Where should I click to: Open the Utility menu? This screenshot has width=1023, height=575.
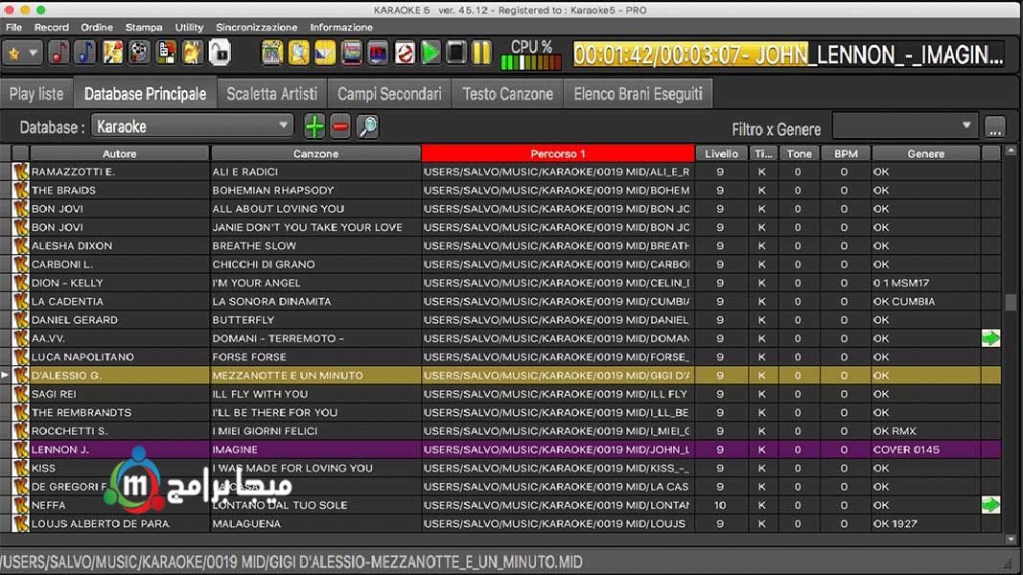click(189, 28)
